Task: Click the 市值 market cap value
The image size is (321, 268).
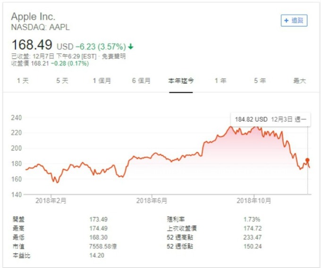Action: tap(103, 246)
